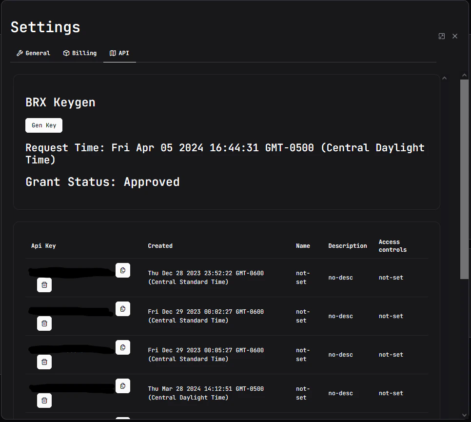Viewport: 471px width, 422px height.
Task: Switch to the Billing tab
Action: (80, 53)
